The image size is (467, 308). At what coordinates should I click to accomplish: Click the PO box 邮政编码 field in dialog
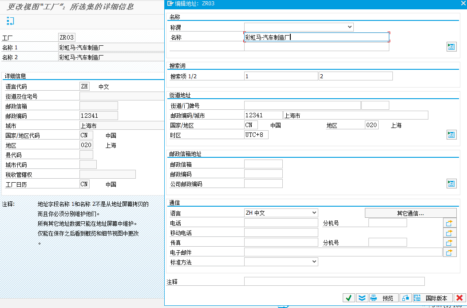click(263, 174)
